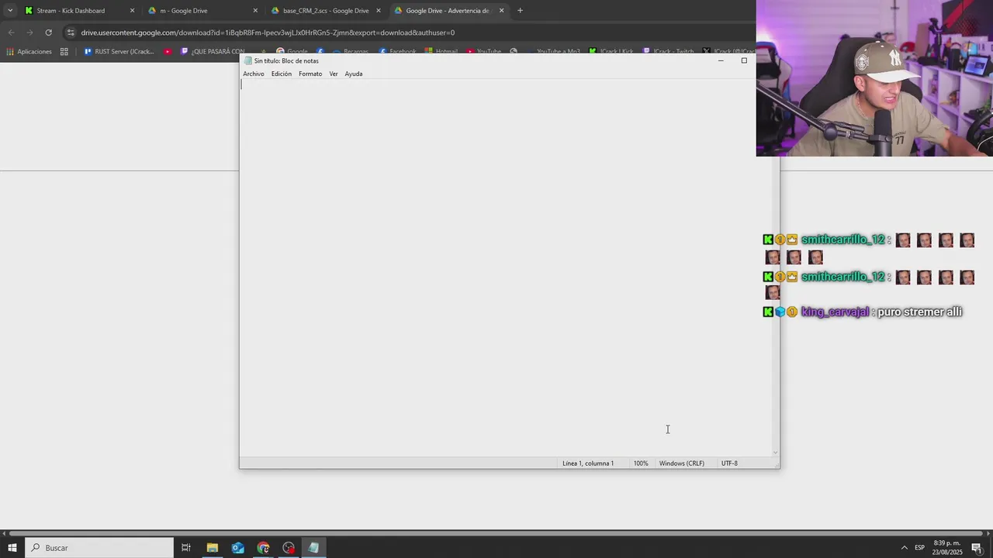
Task: Open File Explorer from the taskbar
Action: (212, 548)
